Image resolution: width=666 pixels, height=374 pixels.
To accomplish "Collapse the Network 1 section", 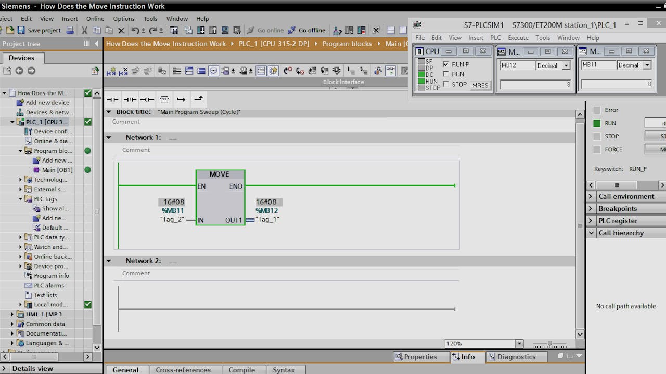I will point(109,138).
